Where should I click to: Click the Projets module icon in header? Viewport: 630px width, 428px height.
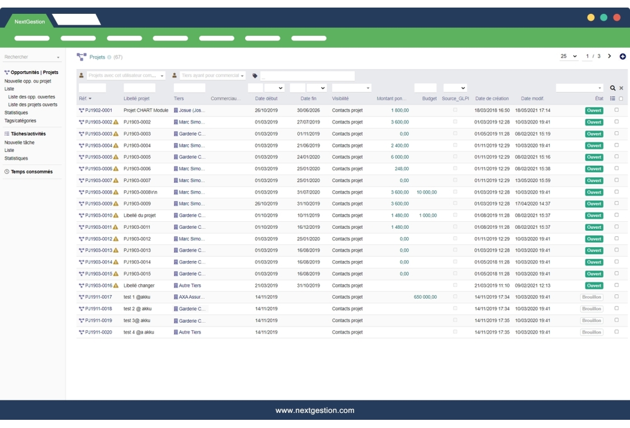pos(81,56)
